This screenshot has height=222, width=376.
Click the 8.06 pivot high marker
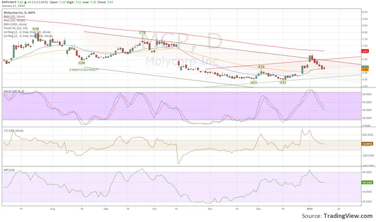tap(36, 29)
